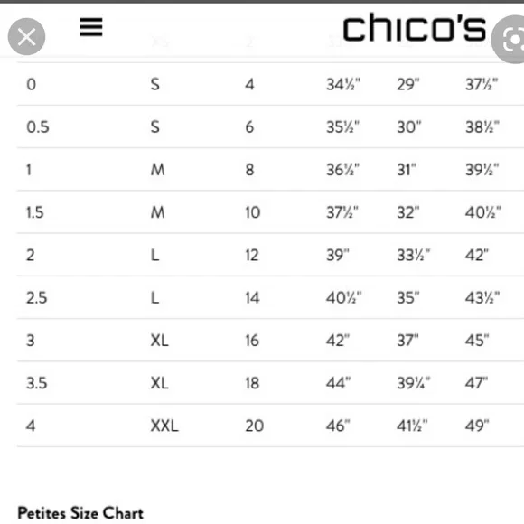The height and width of the screenshot is (524, 524).
Task: Select the XXL size label
Action: click(164, 426)
